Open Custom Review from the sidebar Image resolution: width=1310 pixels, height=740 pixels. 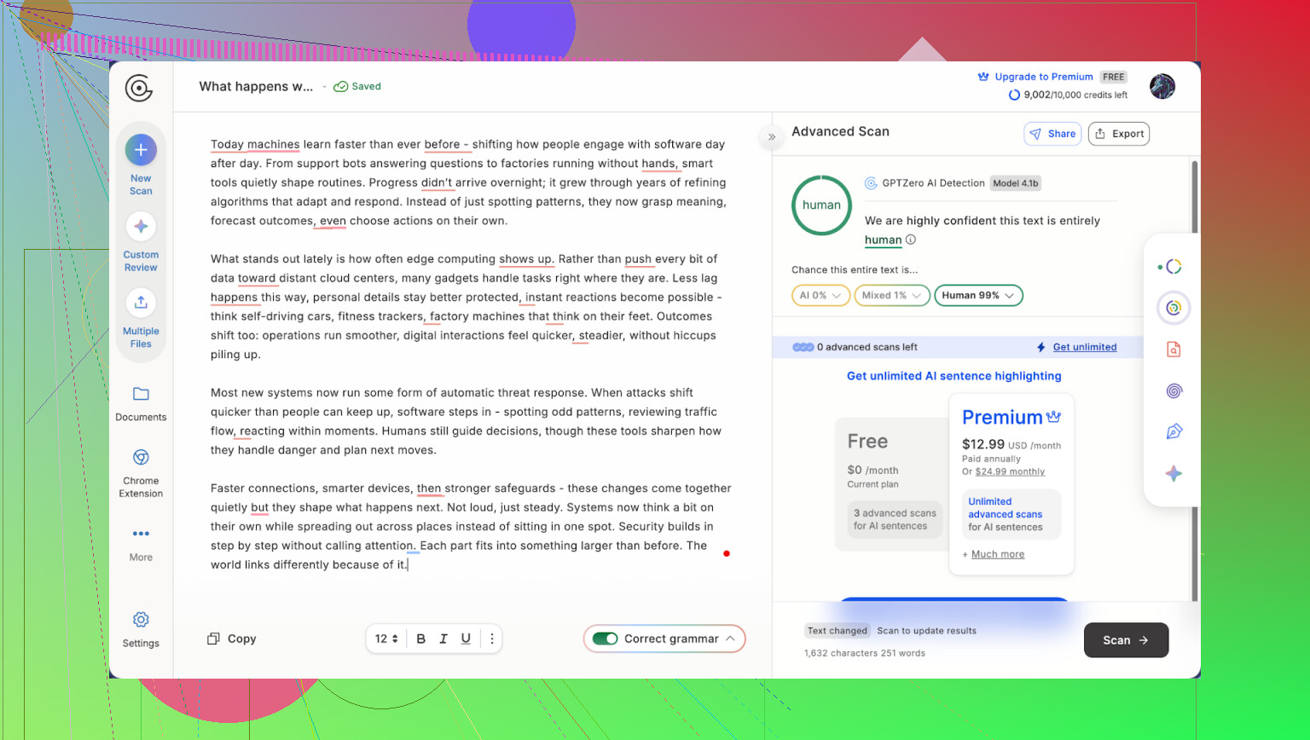click(x=141, y=227)
